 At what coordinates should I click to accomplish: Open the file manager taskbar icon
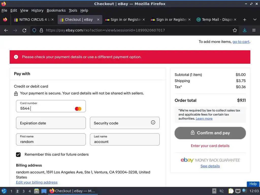tap(37, 191)
